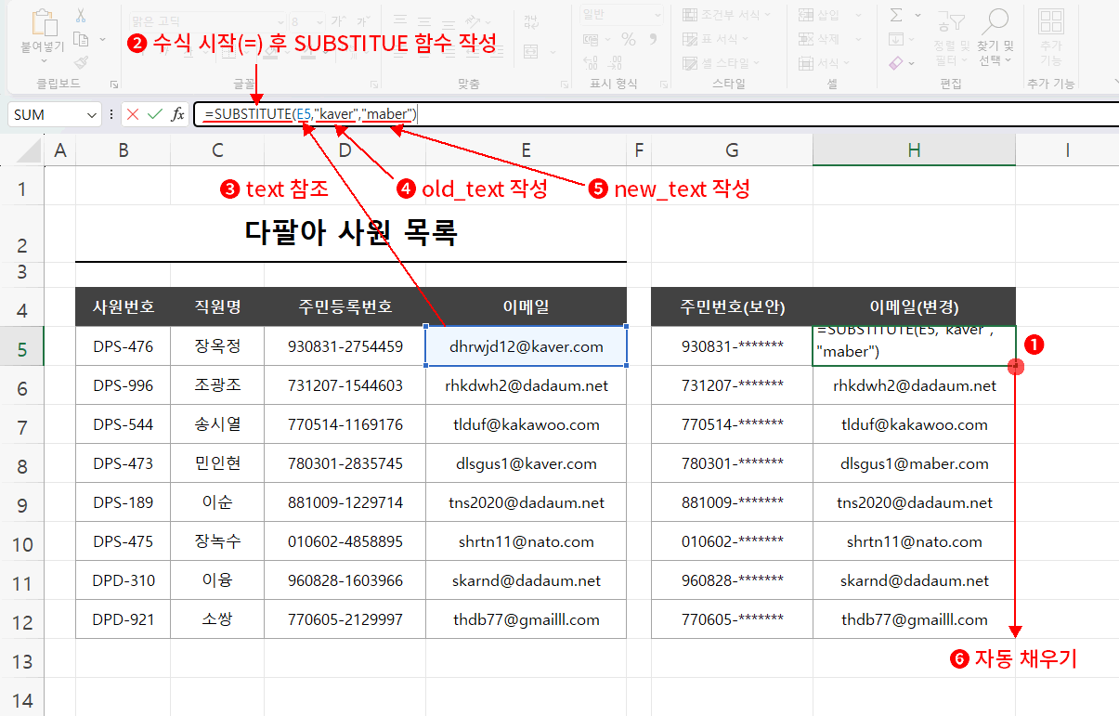
Task: Open Insert Function with the fx icon
Action: pyautogui.click(x=177, y=114)
